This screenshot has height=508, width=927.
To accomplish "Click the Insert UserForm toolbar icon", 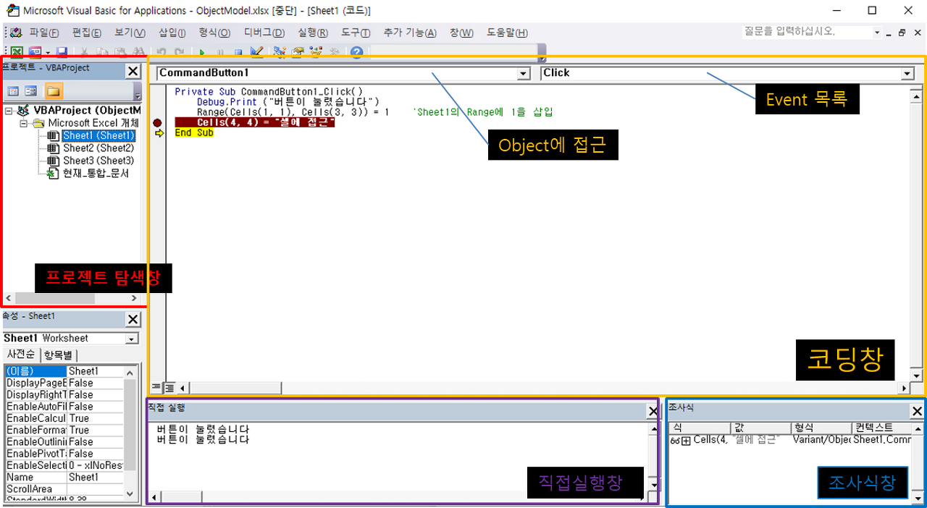I will tap(35, 52).
